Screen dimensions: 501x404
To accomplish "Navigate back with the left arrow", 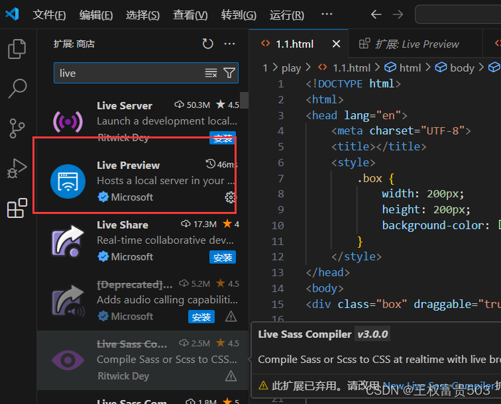I will (x=376, y=15).
